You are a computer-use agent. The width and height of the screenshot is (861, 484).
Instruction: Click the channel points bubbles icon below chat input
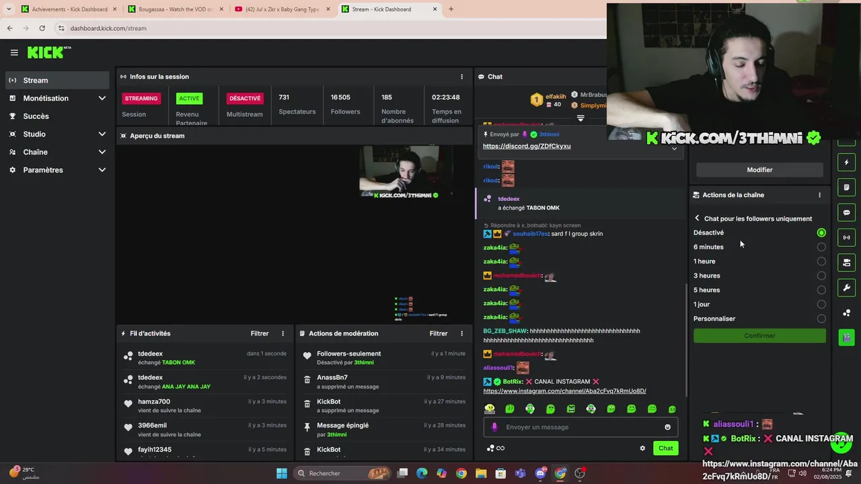(490, 448)
